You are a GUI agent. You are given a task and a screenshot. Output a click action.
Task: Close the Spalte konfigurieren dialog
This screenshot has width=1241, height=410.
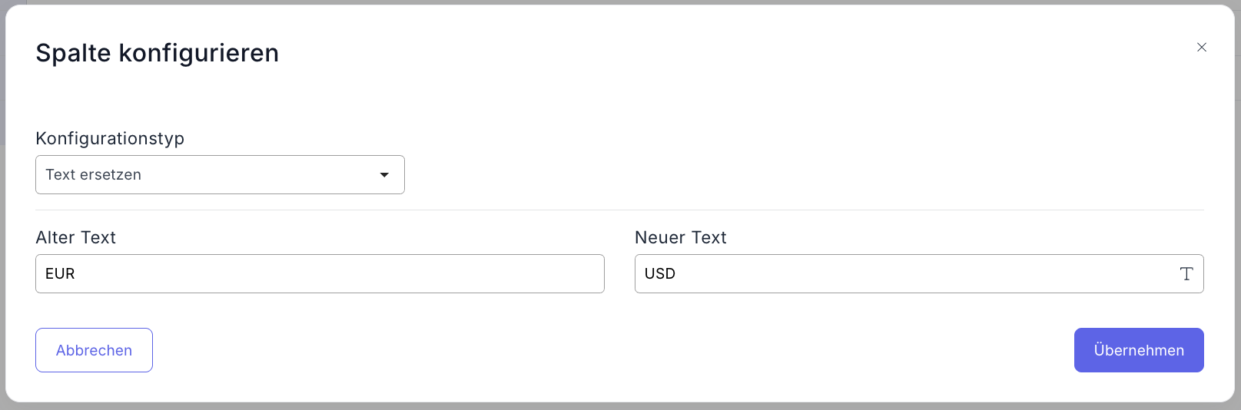(1201, 48)
